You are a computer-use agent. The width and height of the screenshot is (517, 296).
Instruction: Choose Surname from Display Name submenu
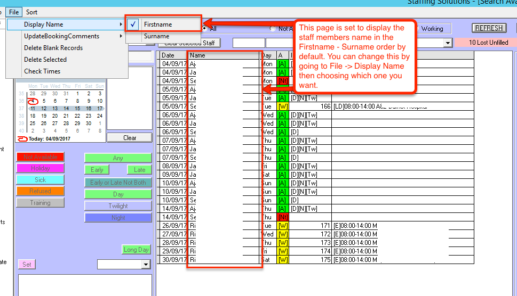click(156, 36)
